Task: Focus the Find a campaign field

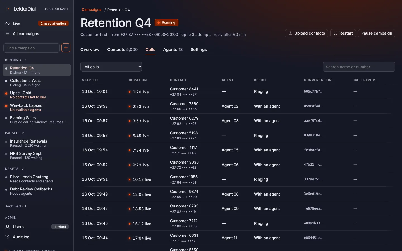Action: point(32,48)
